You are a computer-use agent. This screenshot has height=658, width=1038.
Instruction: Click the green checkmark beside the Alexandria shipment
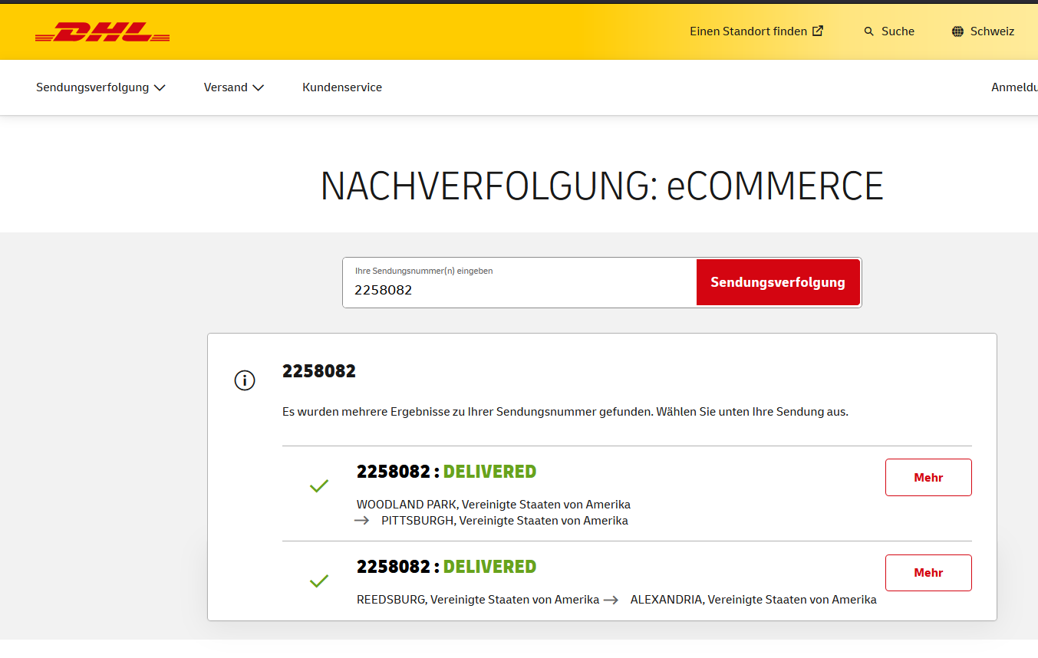(319, 581)
